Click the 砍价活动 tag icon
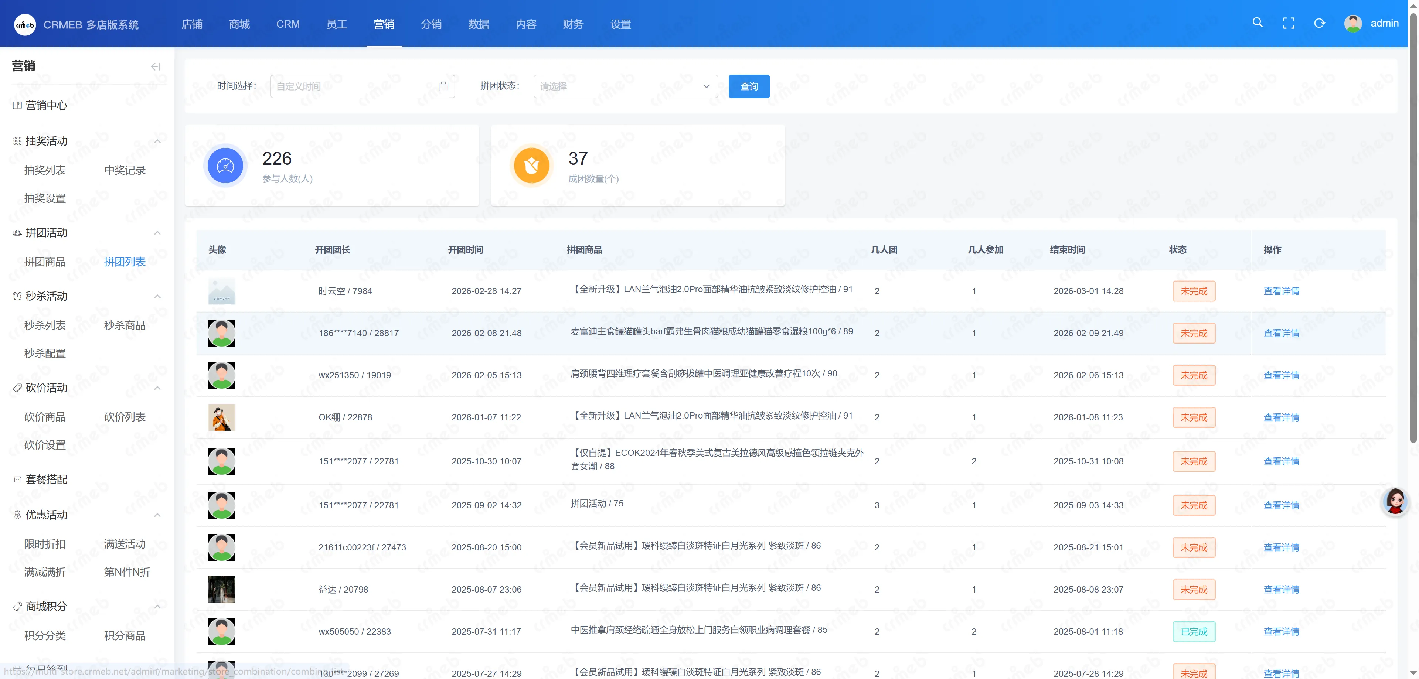Screen dimensions: 1419x679 coord(18,388)
